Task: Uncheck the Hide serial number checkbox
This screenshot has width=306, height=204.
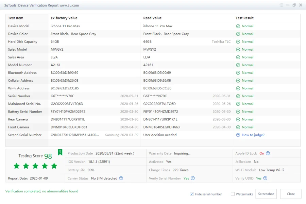Action: [191, 194]
